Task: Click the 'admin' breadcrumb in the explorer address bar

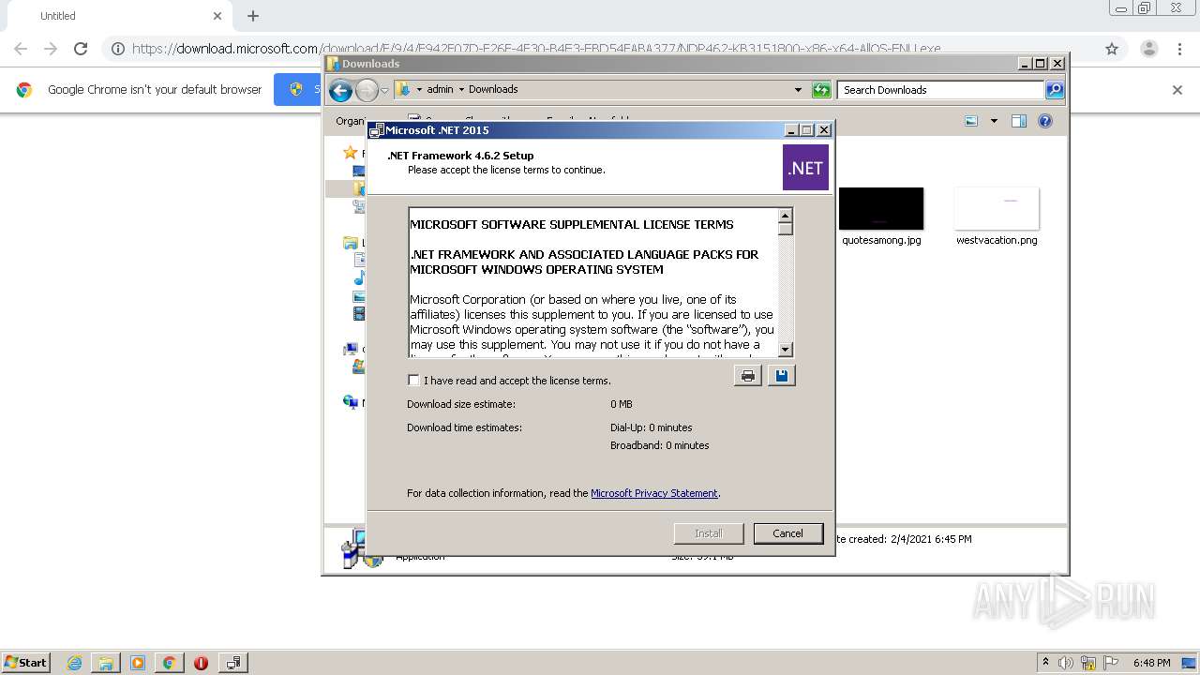Action: [x=440, y=89]
